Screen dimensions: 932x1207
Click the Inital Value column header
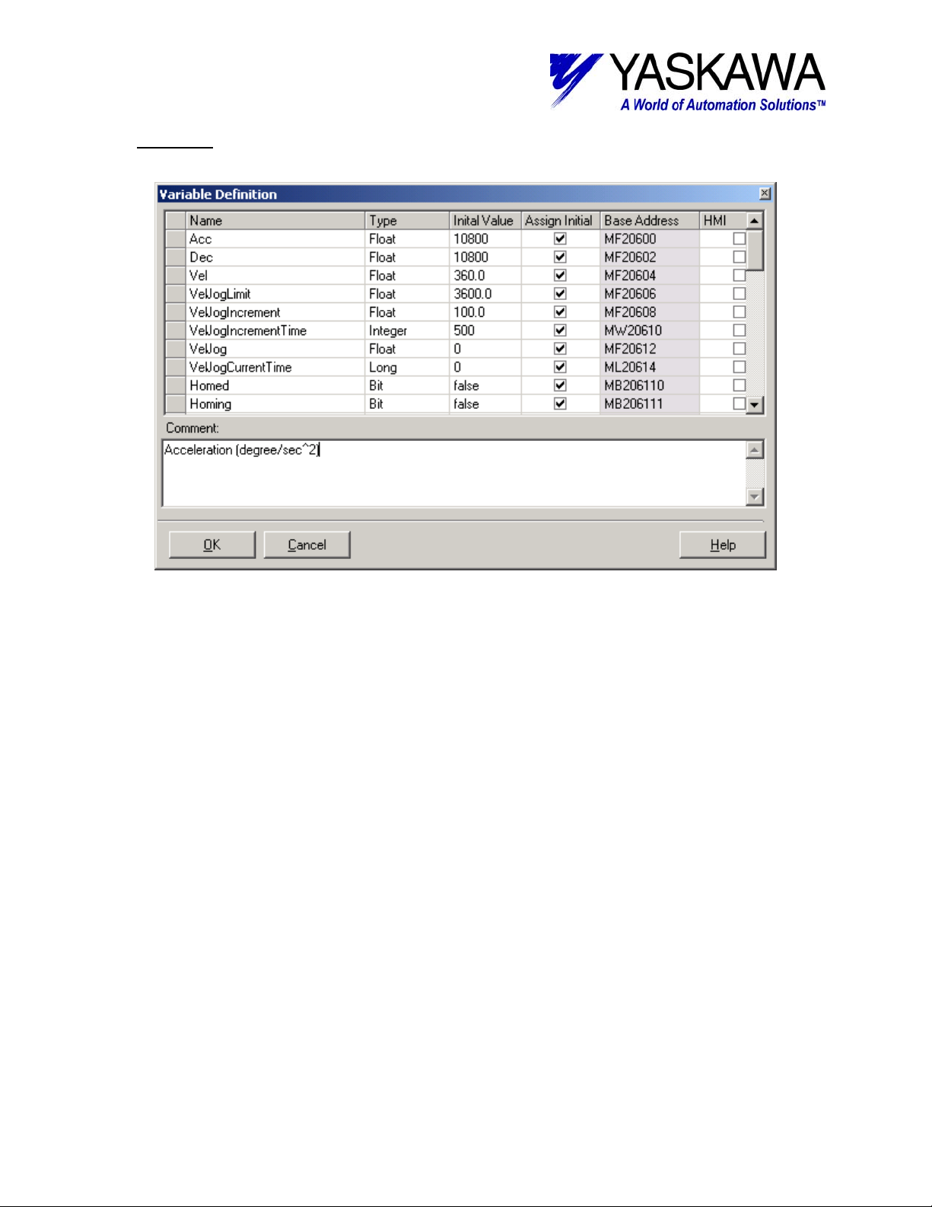[x=485, y=220]
